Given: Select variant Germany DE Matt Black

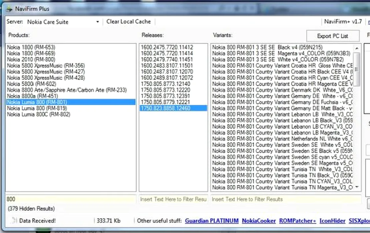Looking at the screenshot, I should click(283, 108).
